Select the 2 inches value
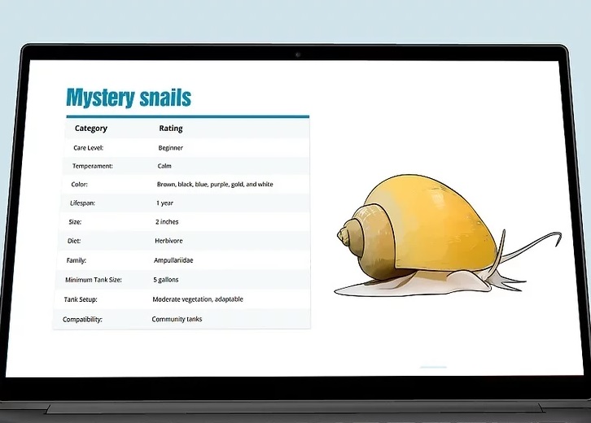591x423 pixels. point(167,222)
